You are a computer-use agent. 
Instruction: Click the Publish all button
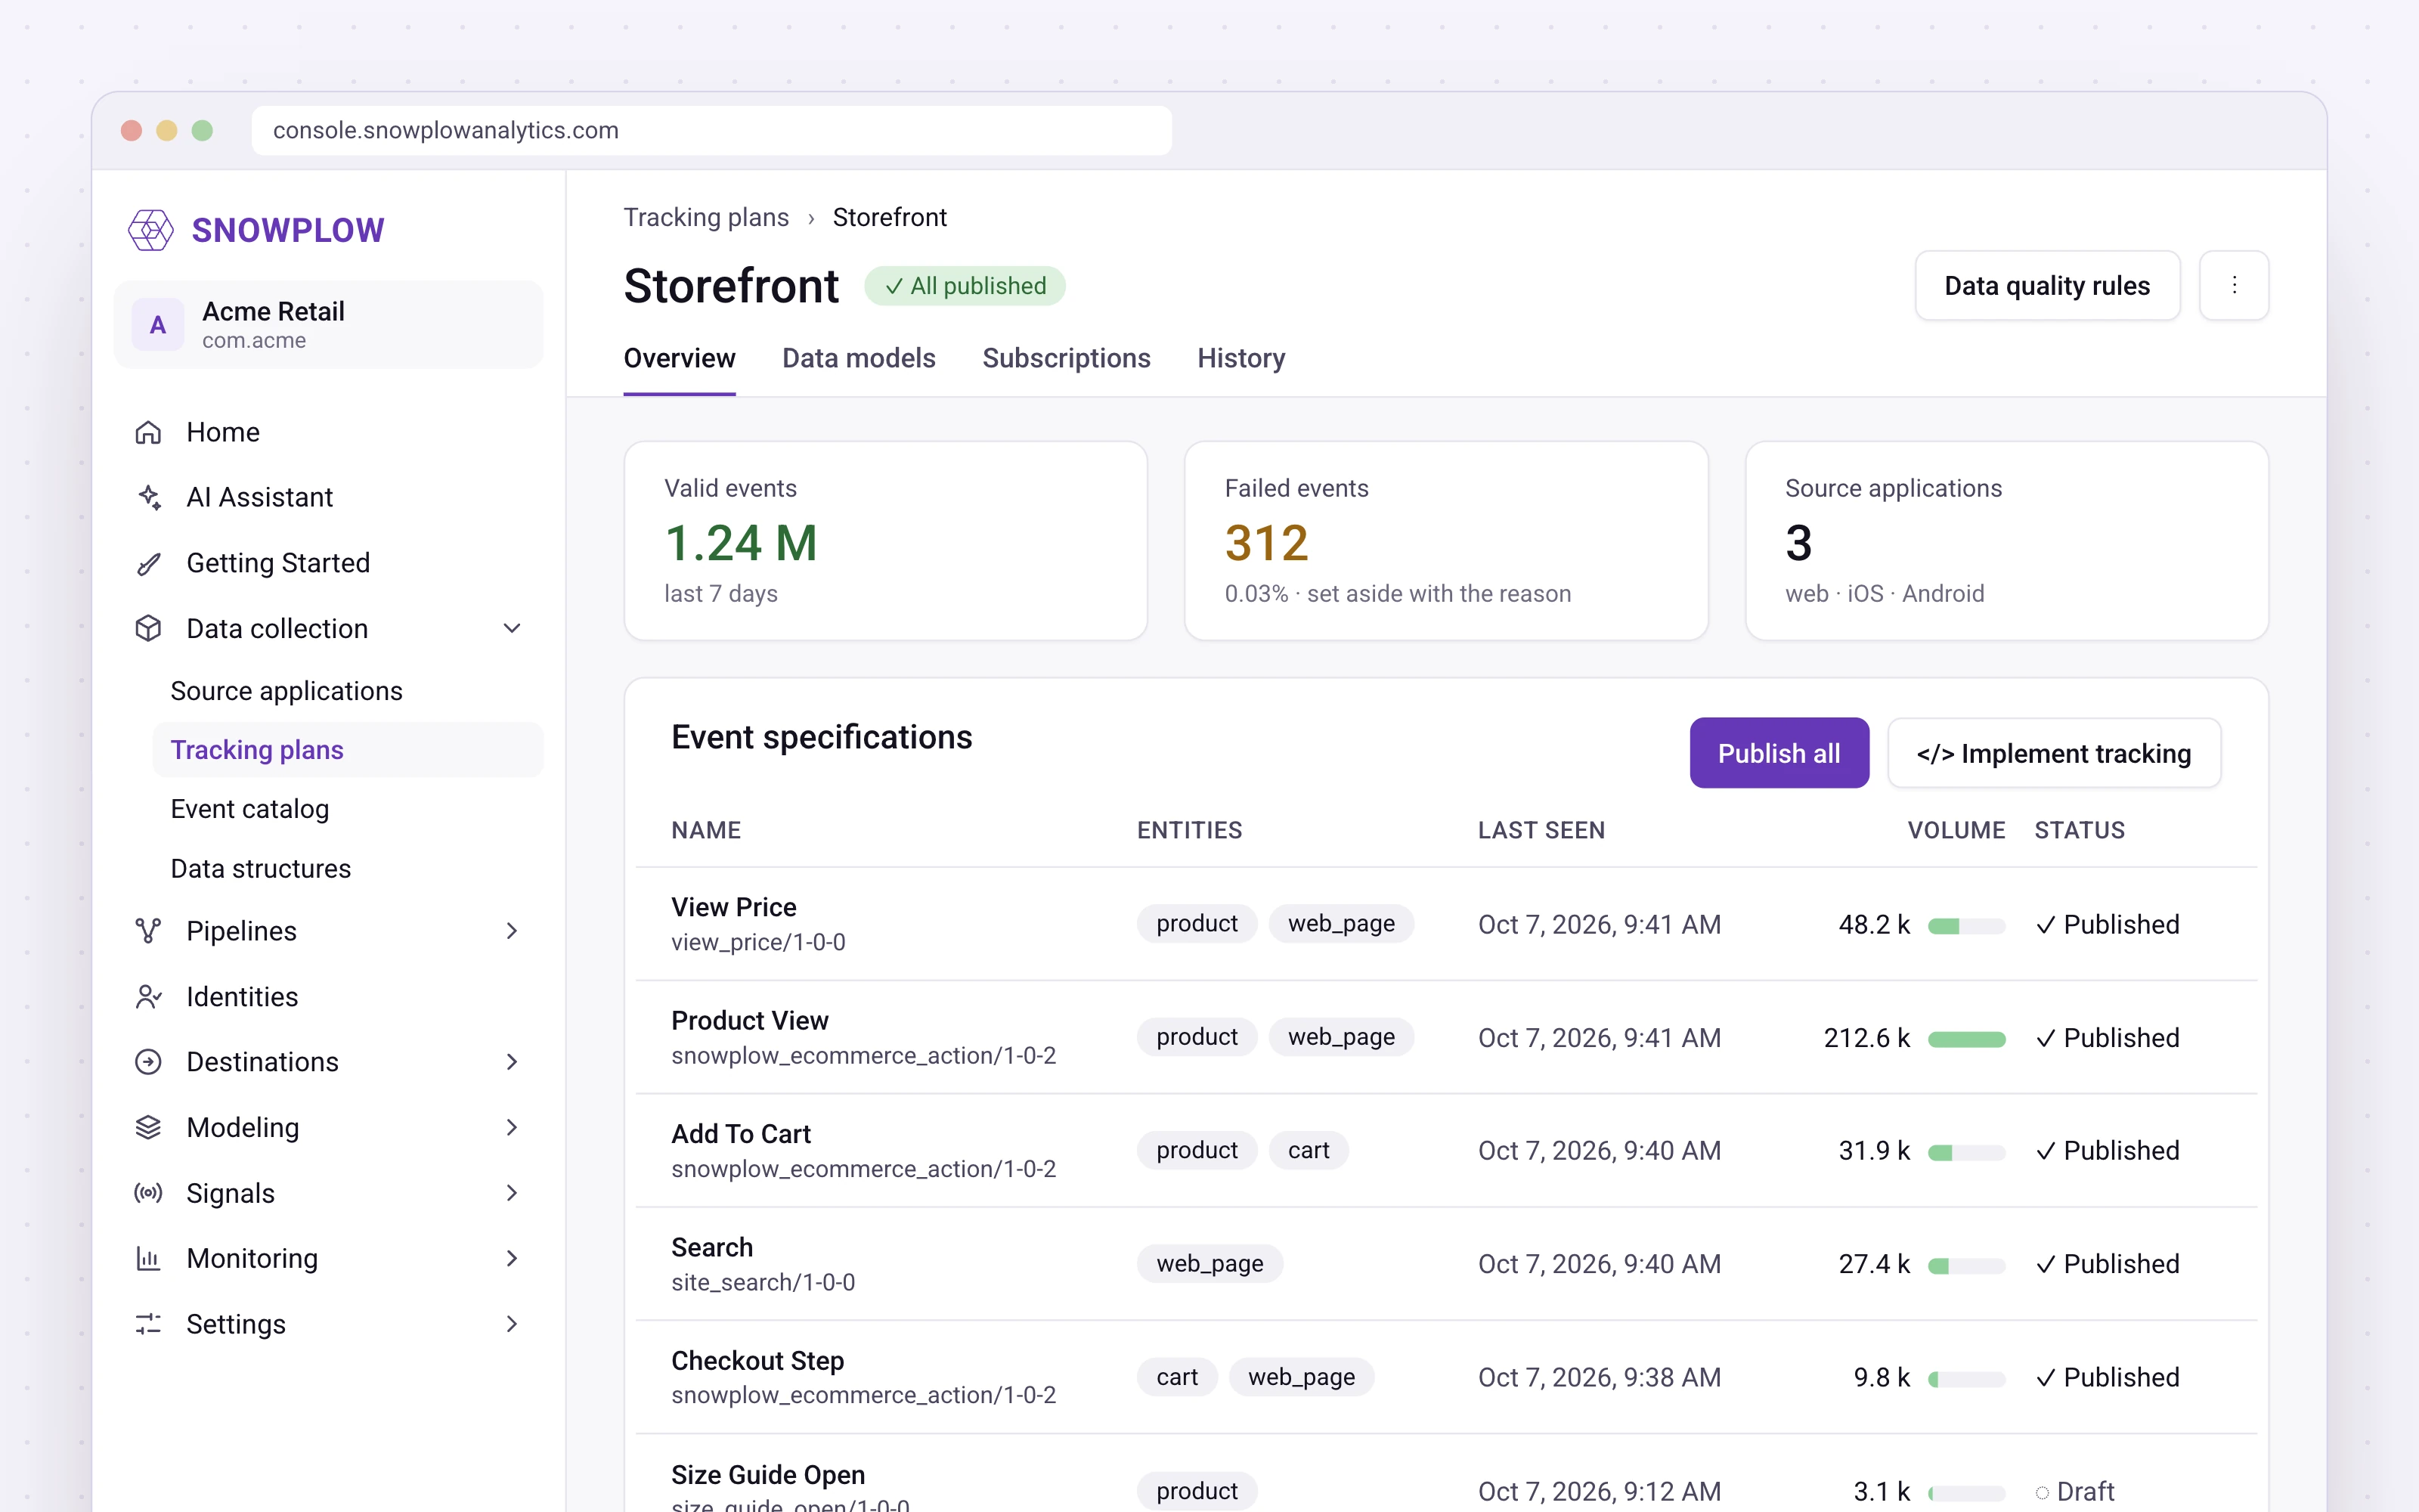1779,753
